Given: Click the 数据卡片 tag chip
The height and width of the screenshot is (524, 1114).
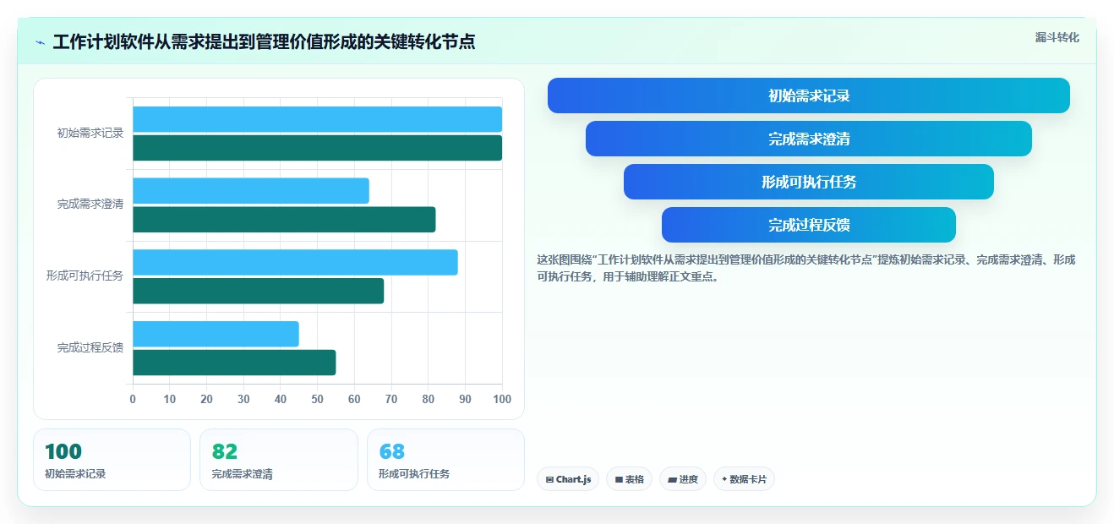Looking at the screenshot, I should point(744,479).
